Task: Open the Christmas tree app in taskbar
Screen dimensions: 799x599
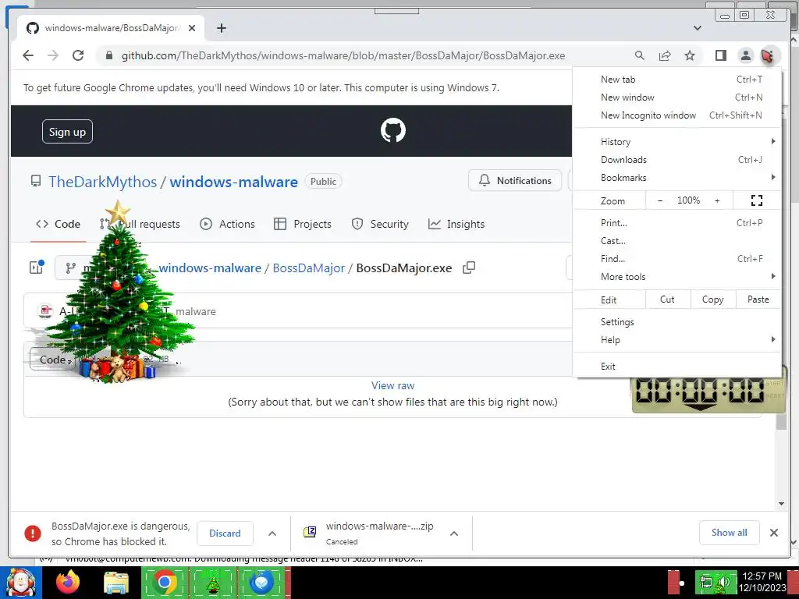Action: point(213,583)
